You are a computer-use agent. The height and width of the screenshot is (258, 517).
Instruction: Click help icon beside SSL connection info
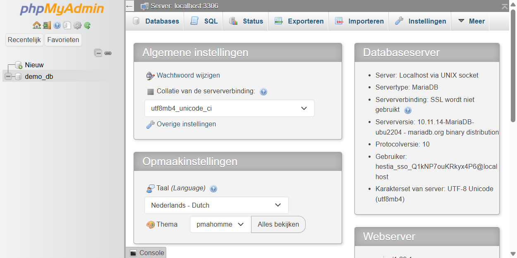(408, 110)
